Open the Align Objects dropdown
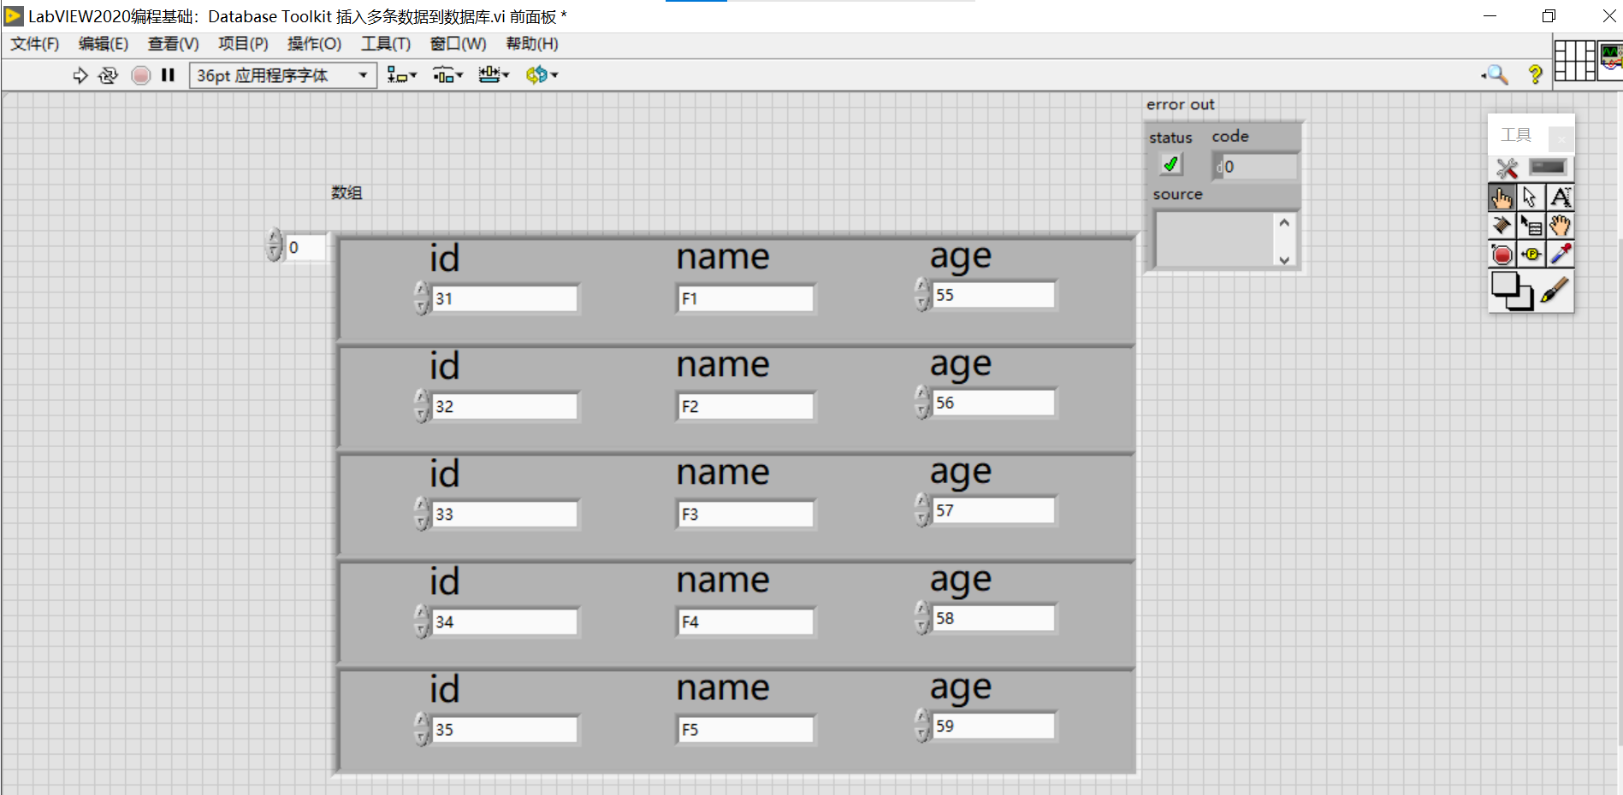This screenshot has width=1623, height=795. point(402,75)
